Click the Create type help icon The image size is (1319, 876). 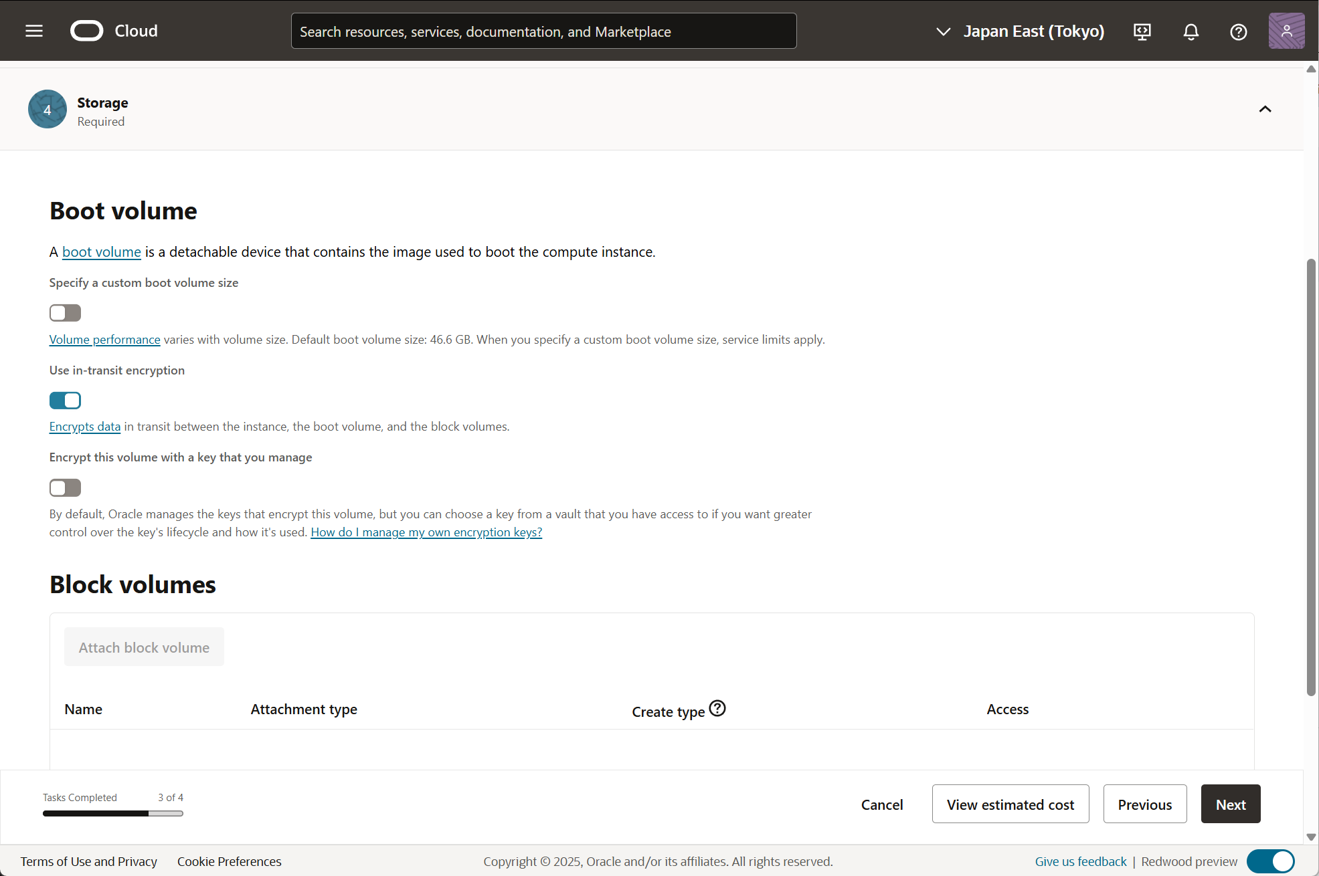717,708
